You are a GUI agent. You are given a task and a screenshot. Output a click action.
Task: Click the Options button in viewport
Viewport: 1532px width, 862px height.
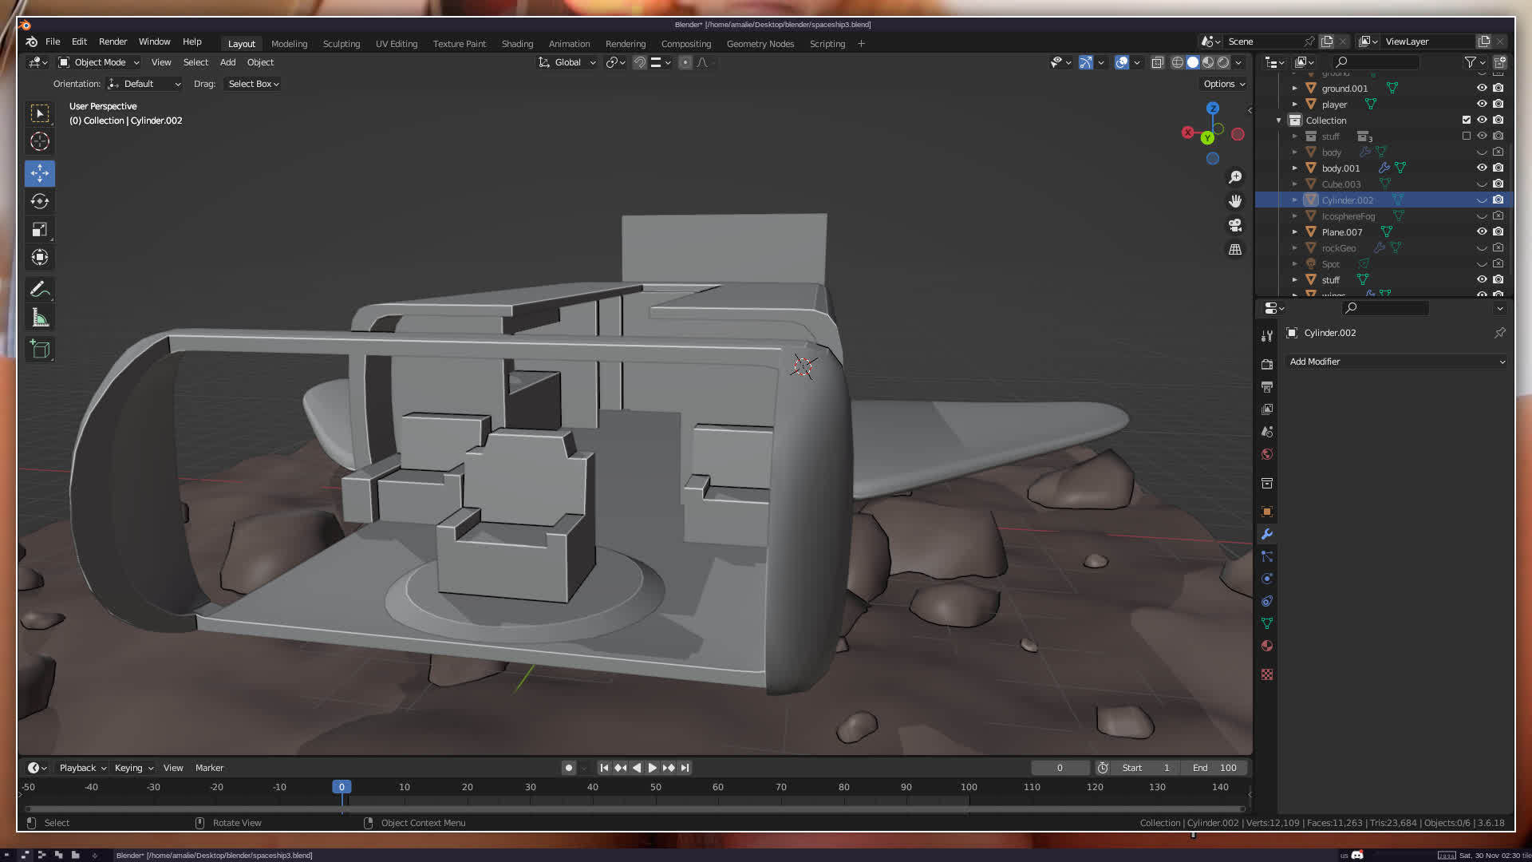click(x=1224, y=84)
